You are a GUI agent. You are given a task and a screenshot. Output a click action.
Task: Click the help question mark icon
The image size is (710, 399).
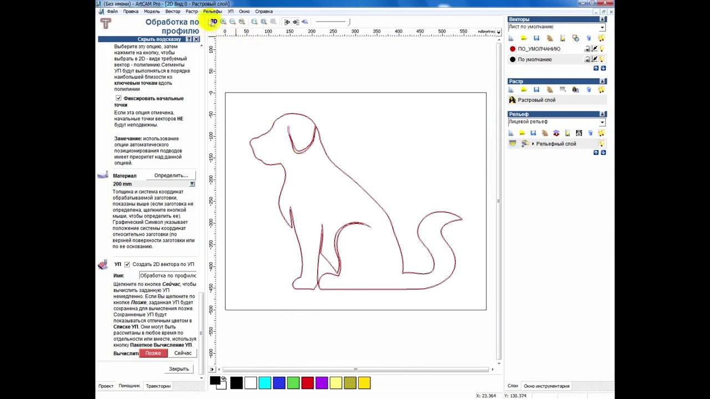pyautogui.click(x=189, y=39)
